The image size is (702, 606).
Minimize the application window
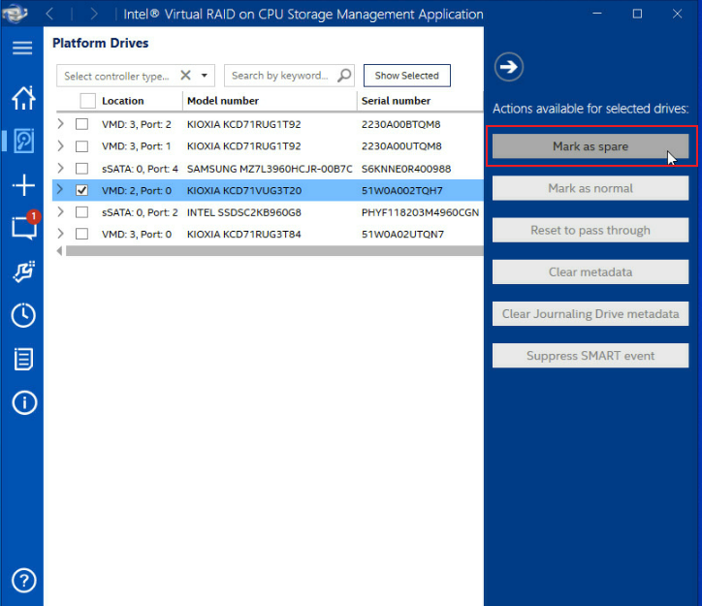click(x=596, y=14)
